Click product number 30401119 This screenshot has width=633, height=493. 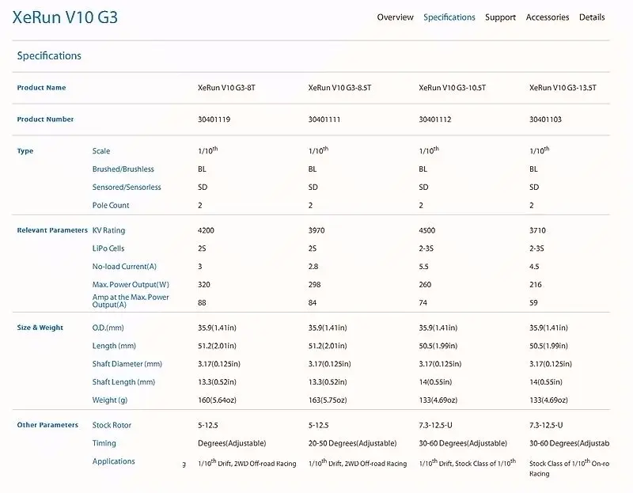pyautogui.click(x=214, y=119)
